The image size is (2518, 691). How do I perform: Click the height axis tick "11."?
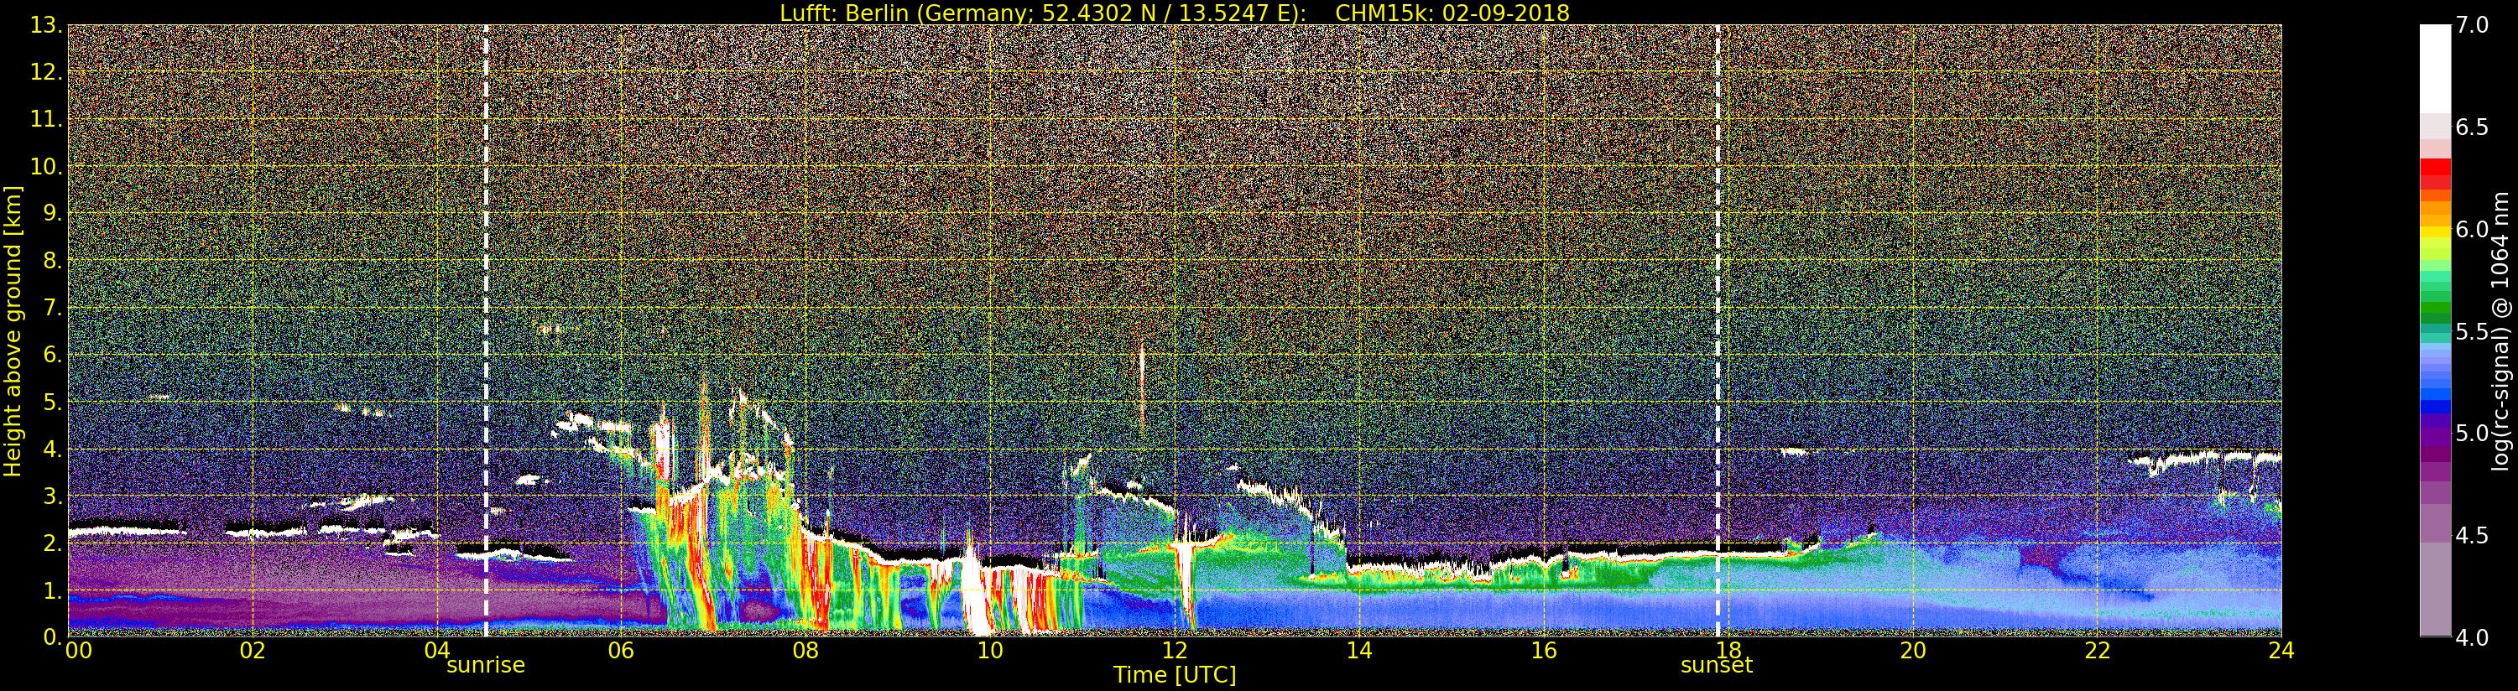click(46, 119)
